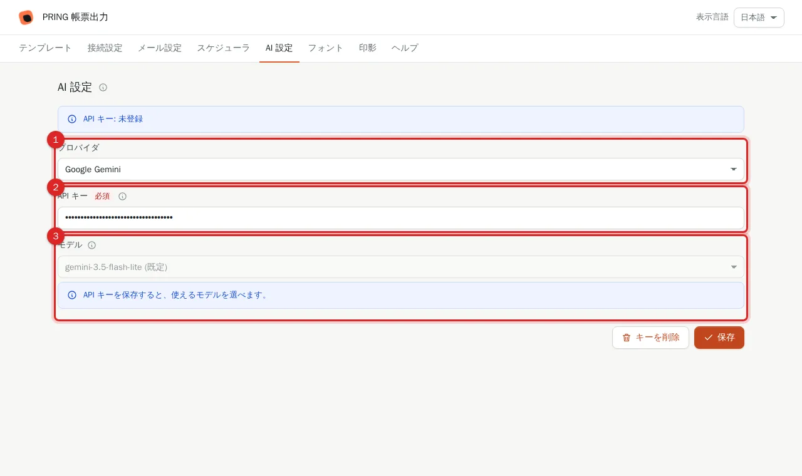802x476 pixels.
Task: Click the キーを削除 button
Action: pos(650,338)
